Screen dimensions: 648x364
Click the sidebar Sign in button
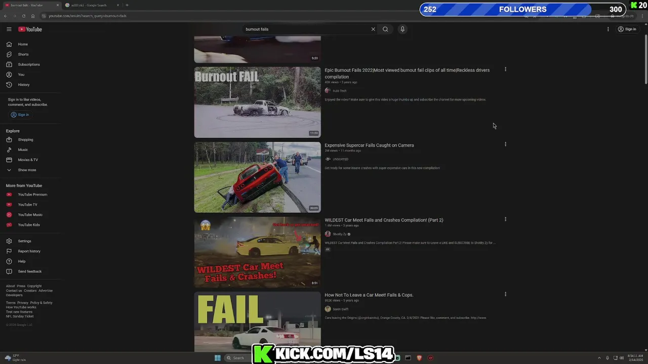pyautogui.click(x=20, y=115)
